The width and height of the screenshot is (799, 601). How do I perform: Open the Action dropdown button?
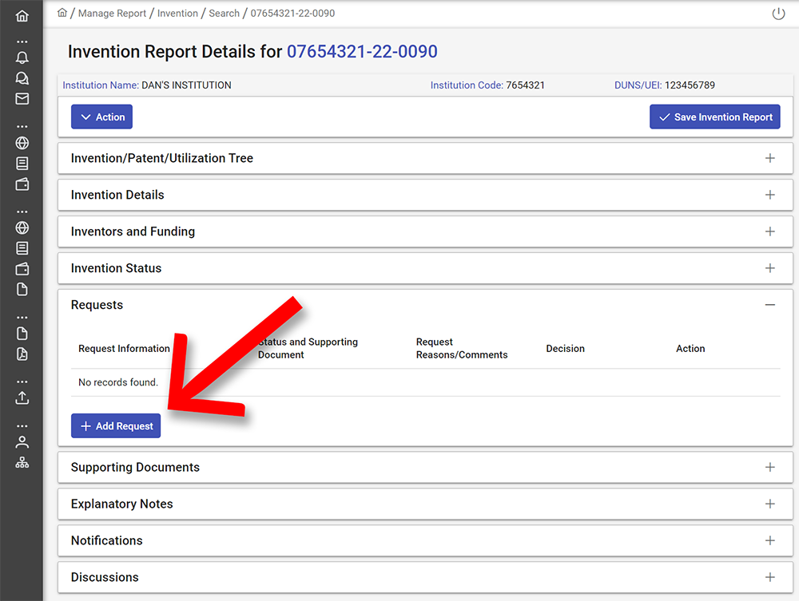click(101, 117)
